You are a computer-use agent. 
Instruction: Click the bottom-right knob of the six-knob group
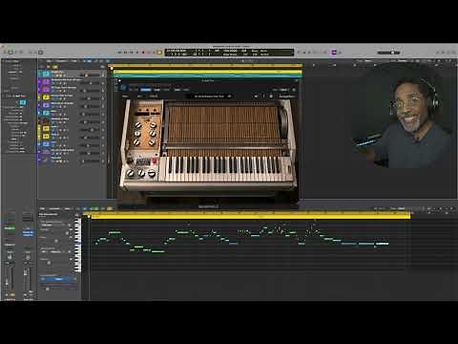153,142
